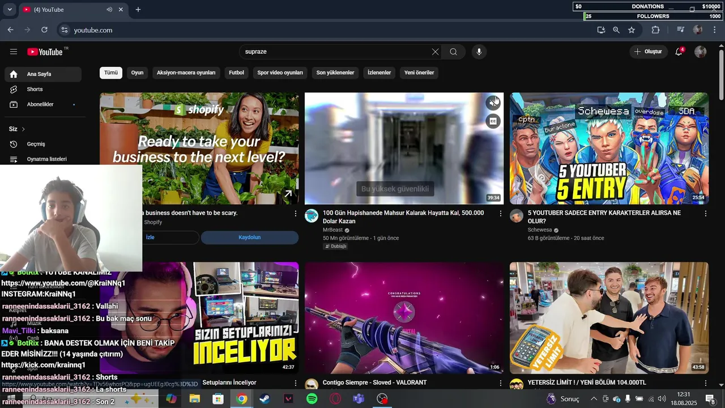Select the 'İzlenenler' filter chip
725x408 pixels.
coord(379,73)
